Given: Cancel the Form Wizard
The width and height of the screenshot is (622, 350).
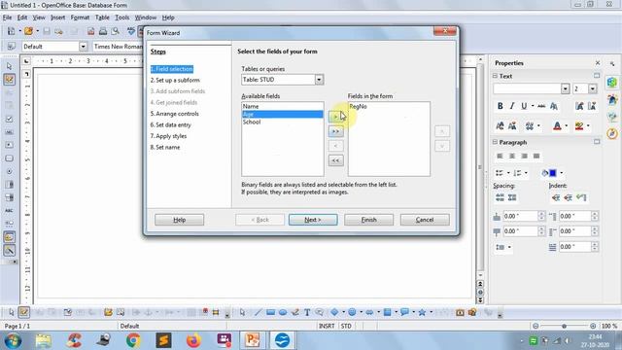Looking at the screenshot, I should (425, 220).
